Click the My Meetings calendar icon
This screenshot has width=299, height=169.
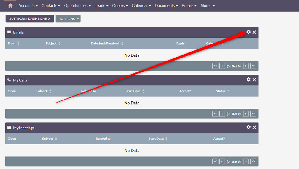pos(9,128)
